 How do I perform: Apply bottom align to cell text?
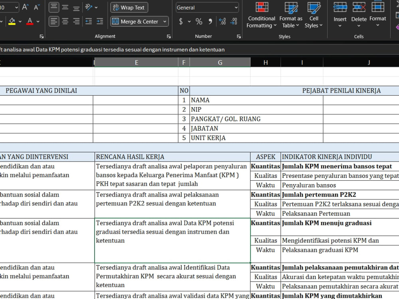76,7
